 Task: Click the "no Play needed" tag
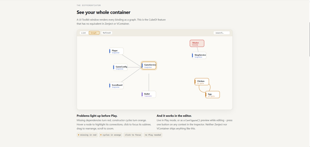pos(153,135)
